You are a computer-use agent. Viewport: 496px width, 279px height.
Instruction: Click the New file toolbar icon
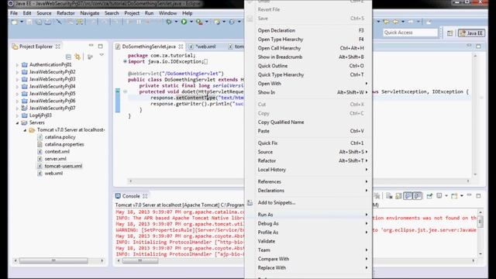[x=14, y=22]
